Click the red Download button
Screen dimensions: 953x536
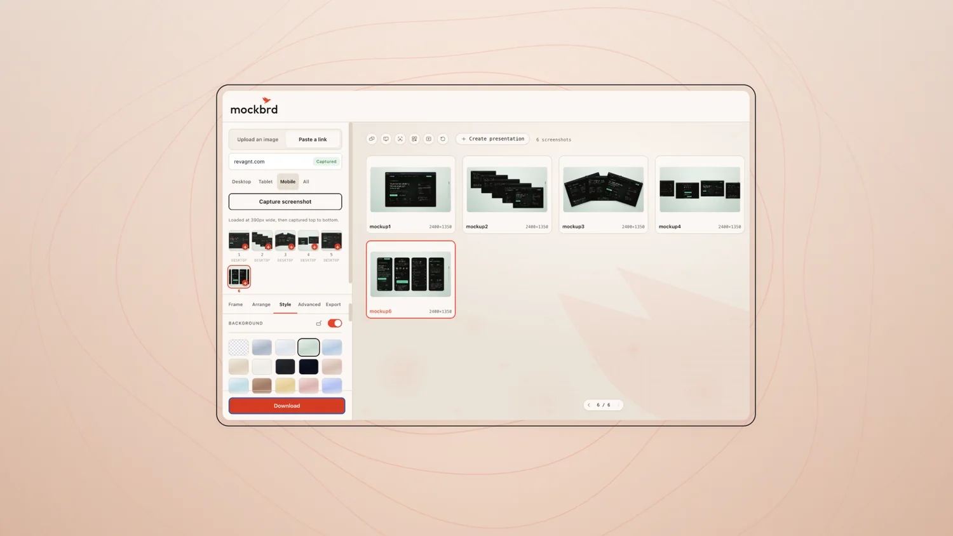coord(287,406)
